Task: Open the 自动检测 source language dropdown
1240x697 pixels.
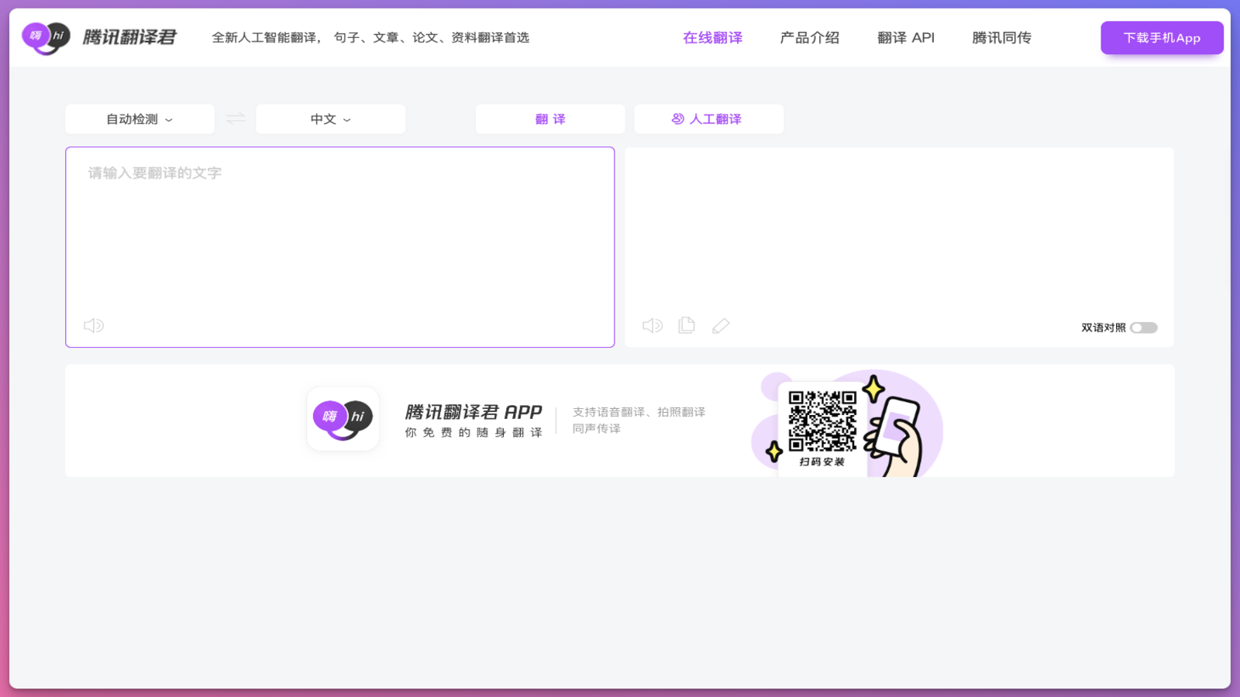Action: tap(139, 118)
